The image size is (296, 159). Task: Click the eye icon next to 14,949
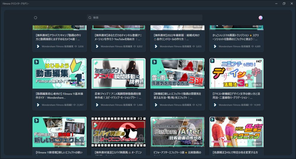tap(251, 105)
